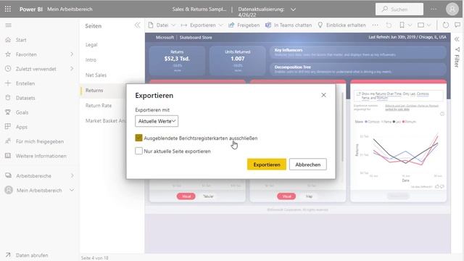Viewport: 464px width, 261px height.
Task: Click Mein Arbeitsbereich in header
Action: pyautogui.click(x=70, y=9)
